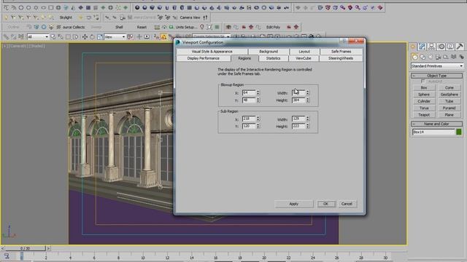The width and height of the screenshot is (467, 262).
Task: Click the GeoSphere primitive button
Action: [x=449, y=95]
